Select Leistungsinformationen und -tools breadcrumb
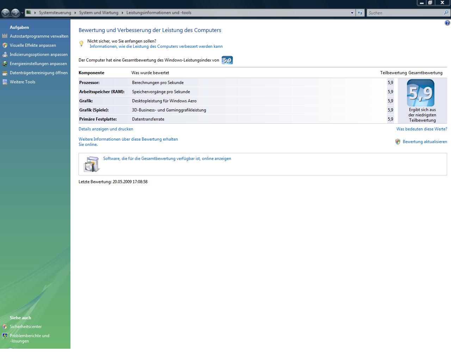451x360 pixels. click(159, 13)
